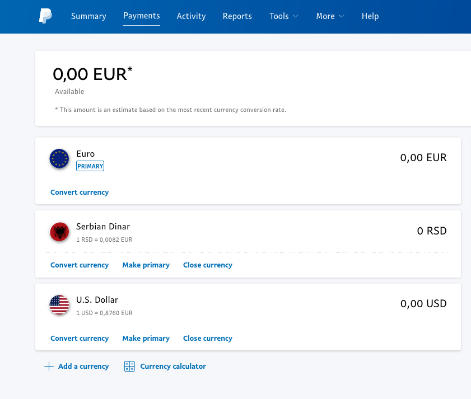Click the plus icon for Add a currency

[49, 367]
